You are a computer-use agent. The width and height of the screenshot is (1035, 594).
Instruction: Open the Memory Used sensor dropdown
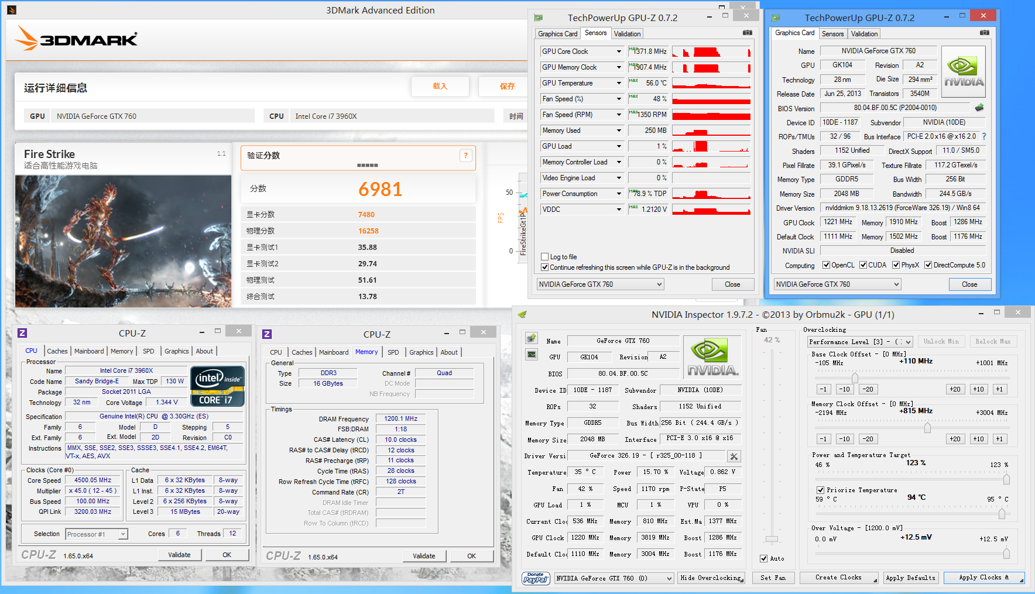click(x=619, y=131)
